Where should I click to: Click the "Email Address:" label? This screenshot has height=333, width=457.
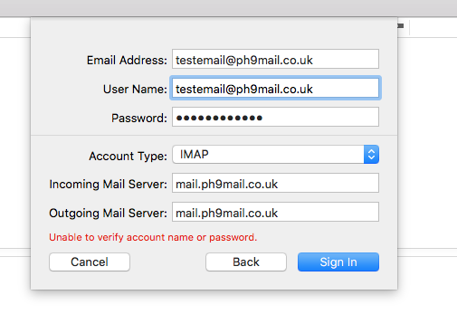pyautogui.click(x=127, y=60)
